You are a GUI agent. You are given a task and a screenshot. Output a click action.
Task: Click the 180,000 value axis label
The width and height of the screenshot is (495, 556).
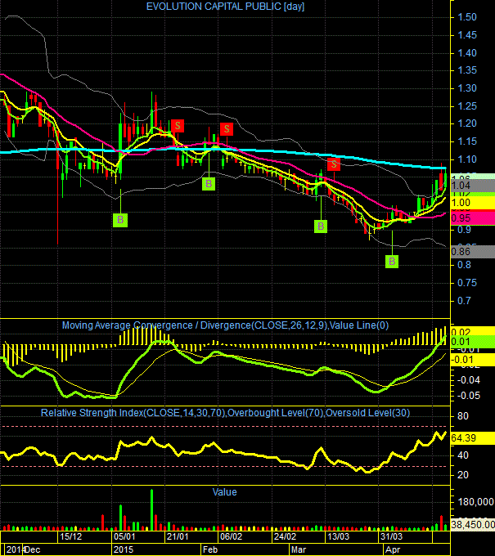point(475,502)
